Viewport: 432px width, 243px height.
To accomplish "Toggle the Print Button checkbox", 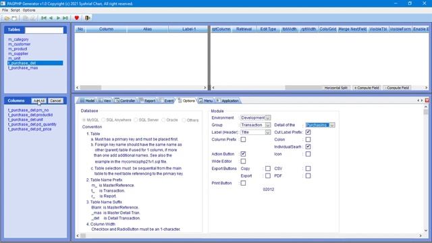I will [x=243, y=183].
